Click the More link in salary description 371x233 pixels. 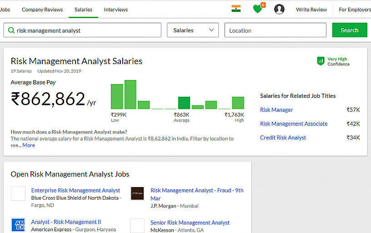click(29, 145)
